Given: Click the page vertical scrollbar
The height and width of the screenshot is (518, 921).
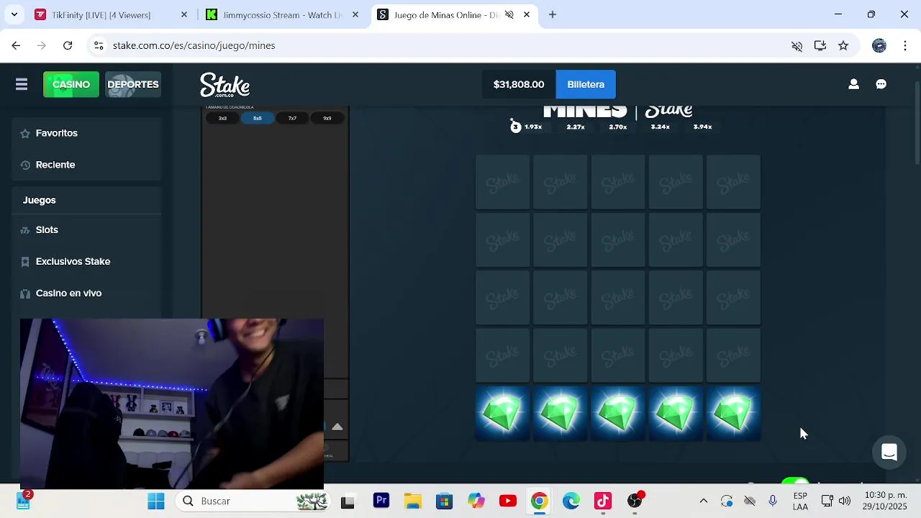Looking at the screenshot, I should (x=917, y=122).
